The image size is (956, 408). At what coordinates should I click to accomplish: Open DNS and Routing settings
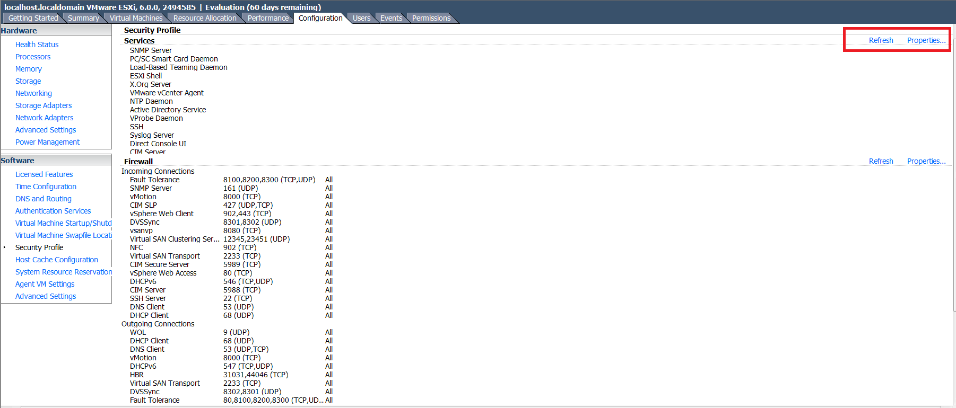pyautogui.click(x=43, y=199)
